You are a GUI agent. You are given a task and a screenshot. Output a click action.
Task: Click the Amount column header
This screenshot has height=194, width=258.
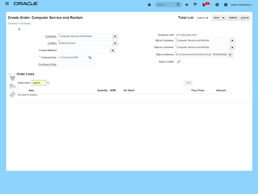(x=221, y=91)
